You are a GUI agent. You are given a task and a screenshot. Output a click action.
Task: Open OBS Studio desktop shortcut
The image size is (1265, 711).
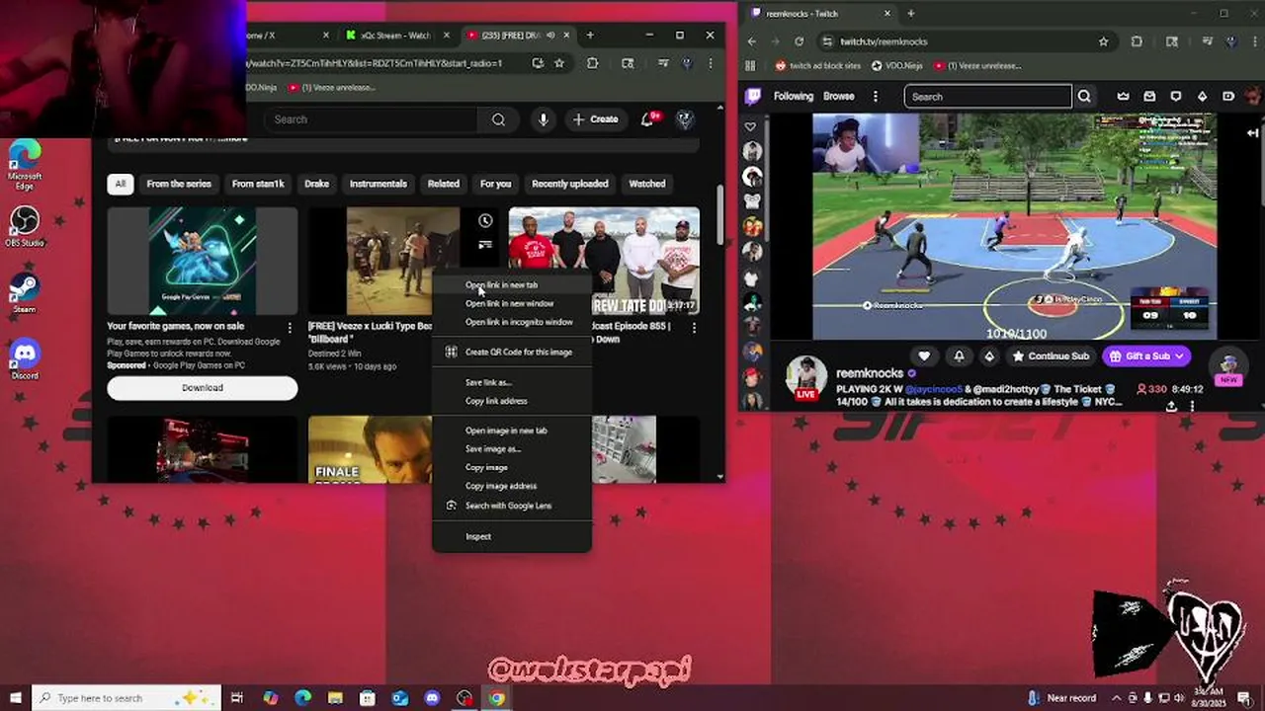pos(25,226)
